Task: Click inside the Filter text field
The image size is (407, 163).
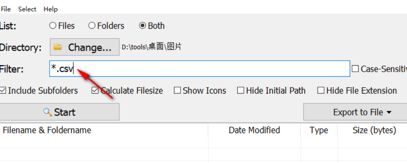Action: tap(211, 69)
